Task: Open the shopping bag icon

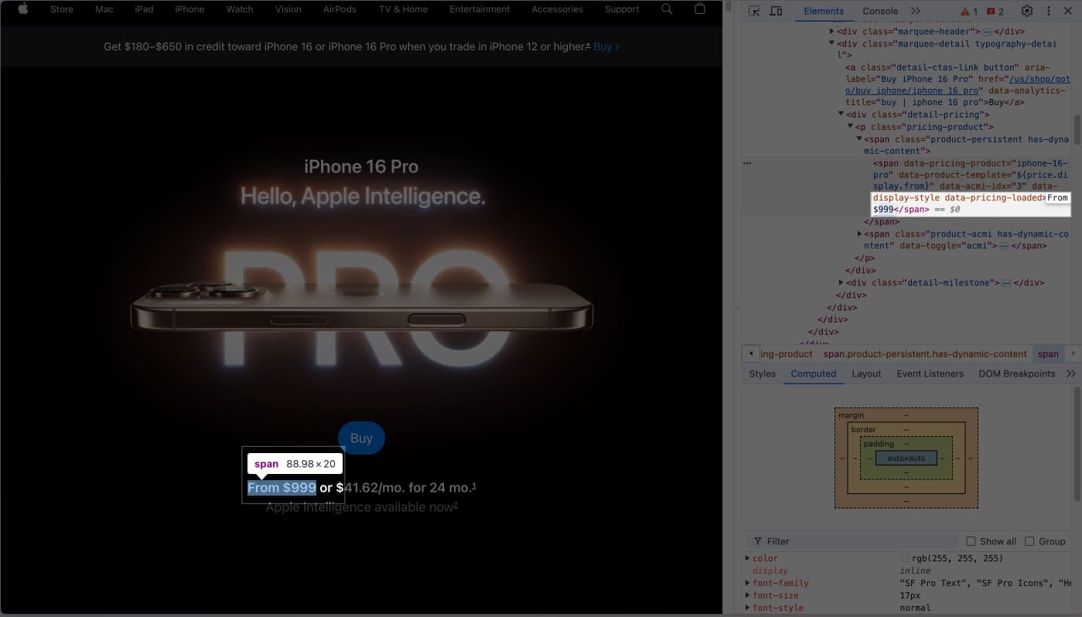Action: point(700,9)
